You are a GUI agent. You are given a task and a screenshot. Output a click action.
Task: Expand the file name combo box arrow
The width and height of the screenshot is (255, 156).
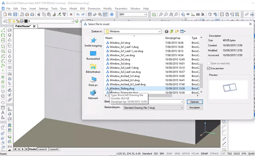tap(182, 102)
